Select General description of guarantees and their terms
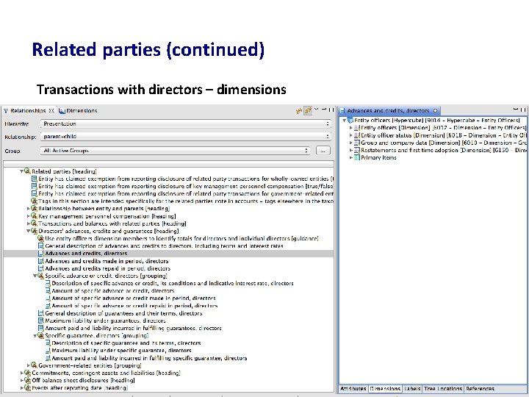 [x=123, y=313]
